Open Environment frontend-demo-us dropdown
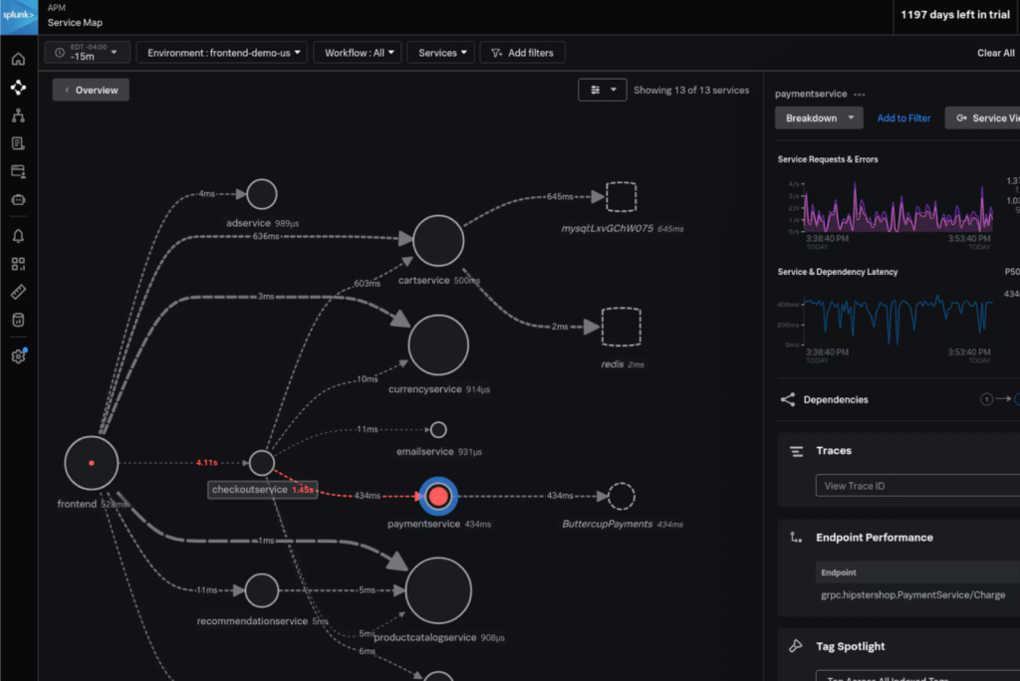1020x681 pixels. [222, 53]
